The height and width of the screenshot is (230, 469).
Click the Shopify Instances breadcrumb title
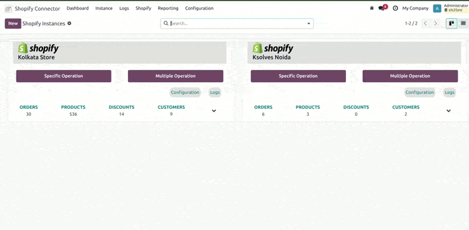point(44,23)
